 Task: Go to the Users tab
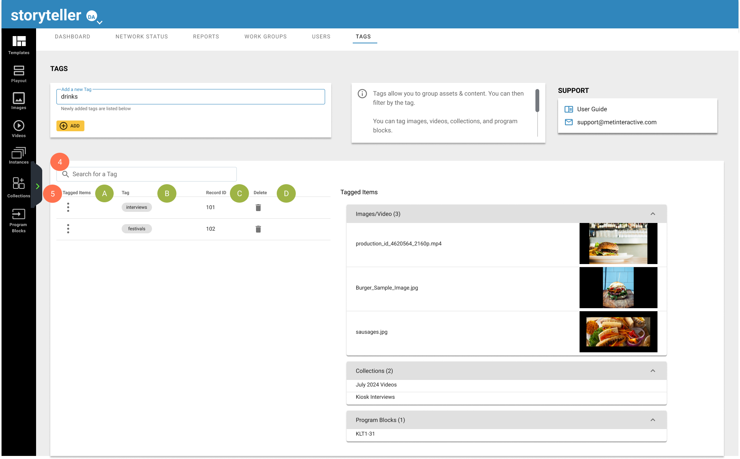click(321, 36)
